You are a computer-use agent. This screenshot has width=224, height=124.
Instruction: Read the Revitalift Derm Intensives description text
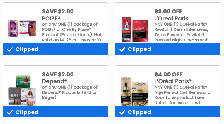(182, 32)
